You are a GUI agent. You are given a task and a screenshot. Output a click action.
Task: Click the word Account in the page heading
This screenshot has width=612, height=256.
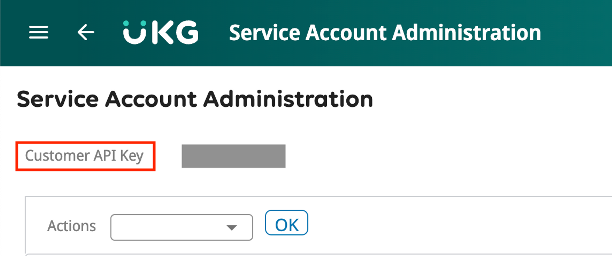[x=151, y=99]
